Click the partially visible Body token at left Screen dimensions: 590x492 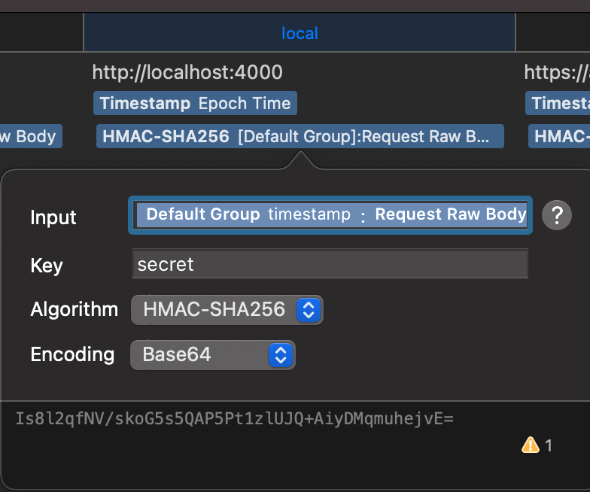31,136
